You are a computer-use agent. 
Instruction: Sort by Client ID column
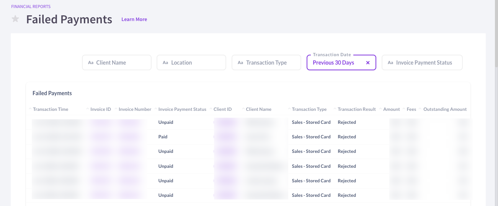click(223, 109)
